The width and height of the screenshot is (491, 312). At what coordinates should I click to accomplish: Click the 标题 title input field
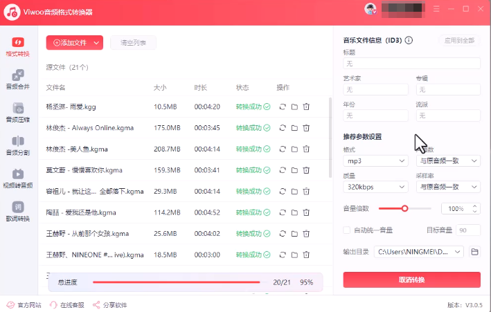click(412, 64)
